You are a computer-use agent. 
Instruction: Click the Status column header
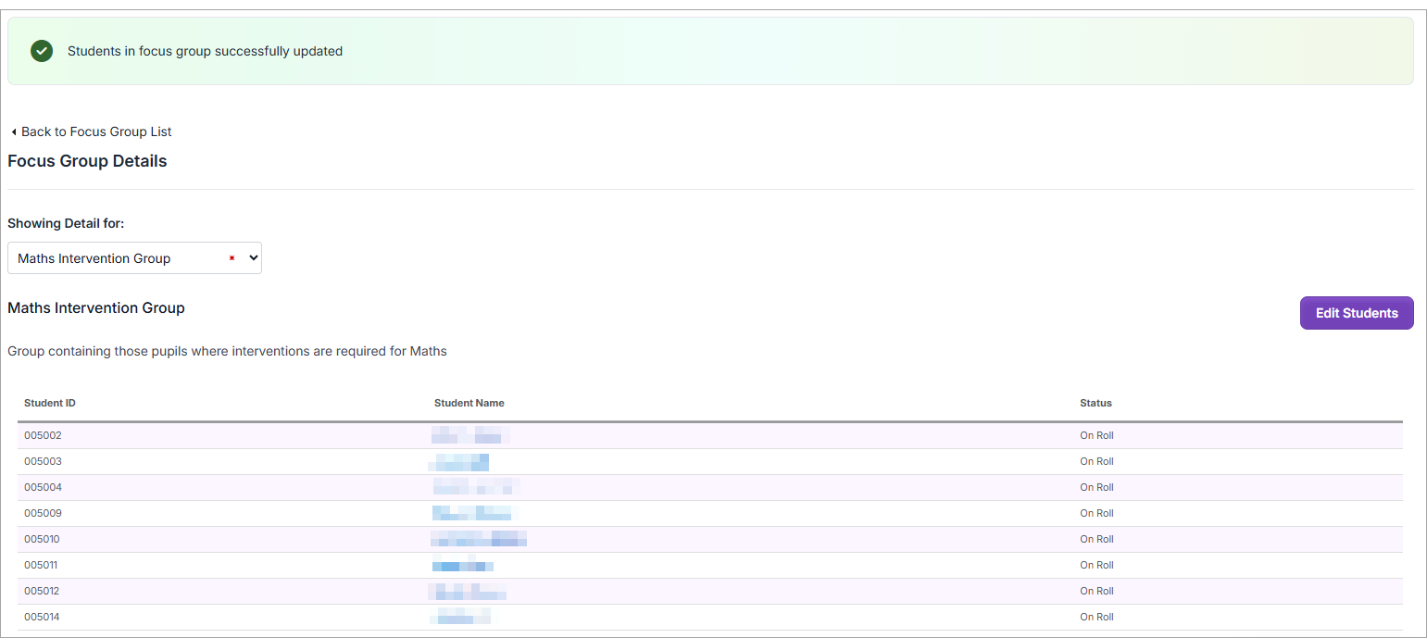tap(1095, 403)
